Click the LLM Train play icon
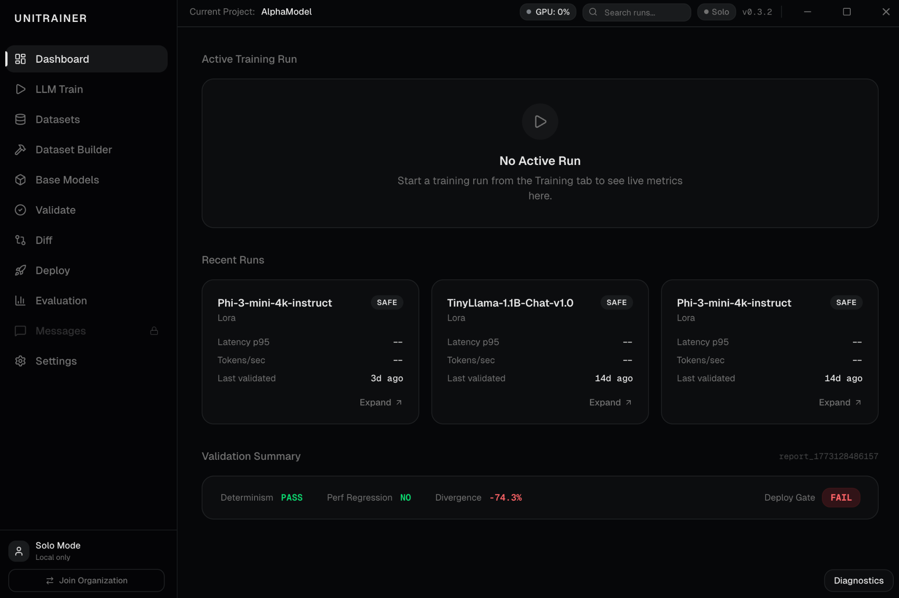 [20, 89]
